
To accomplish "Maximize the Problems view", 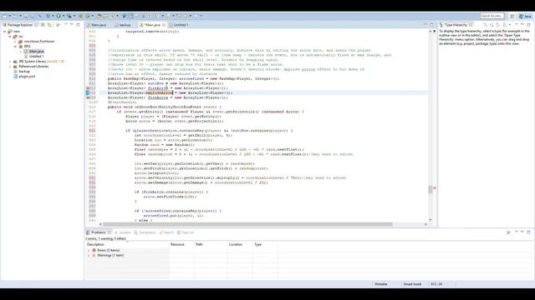I will pyautogui.click(x=528, y=232).
